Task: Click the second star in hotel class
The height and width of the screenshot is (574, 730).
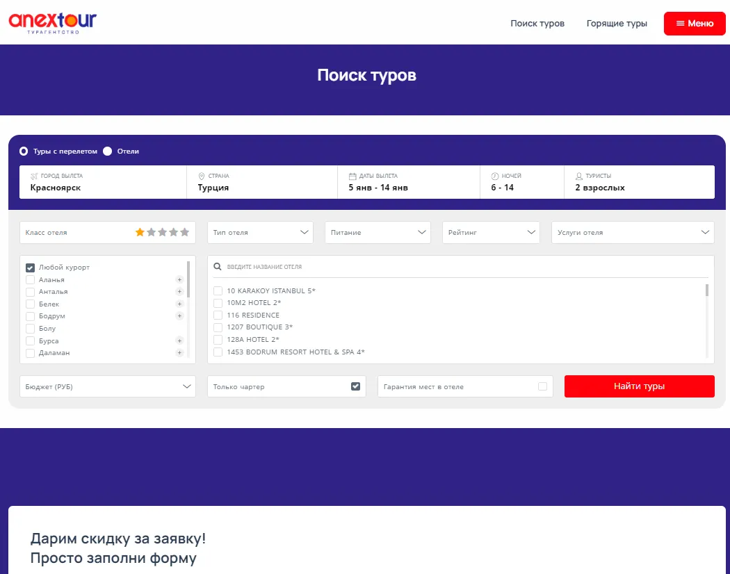Action: pyautogui.click(x=152, y=232)
